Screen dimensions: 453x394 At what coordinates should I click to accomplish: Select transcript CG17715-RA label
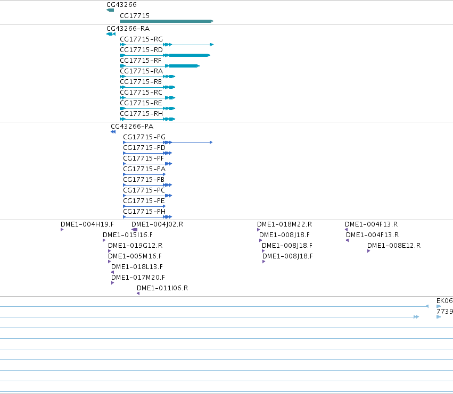point(141,71)
